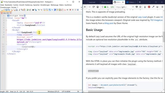Open the Makro menu
165x93 pixels.
coord(61,5)
